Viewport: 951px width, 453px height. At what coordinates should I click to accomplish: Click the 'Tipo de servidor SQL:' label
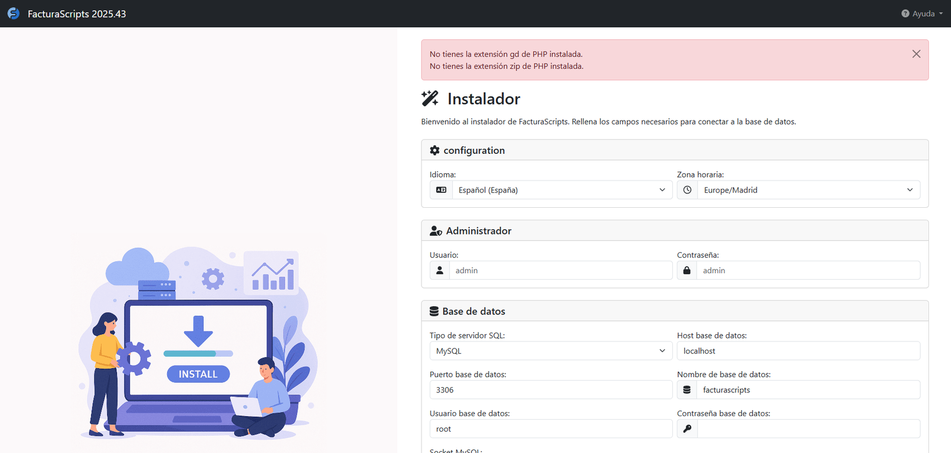click(467, 335)
